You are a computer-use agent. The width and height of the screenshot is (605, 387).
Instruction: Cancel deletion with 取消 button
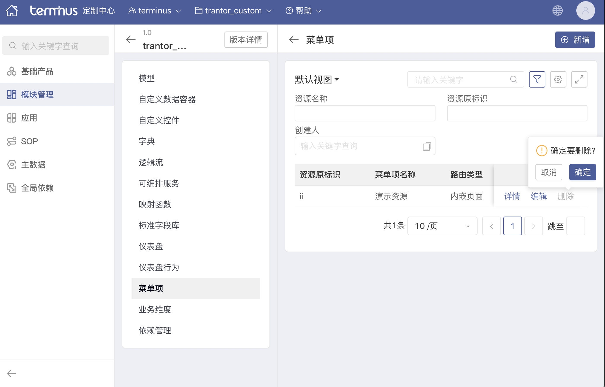click(549, 172)
